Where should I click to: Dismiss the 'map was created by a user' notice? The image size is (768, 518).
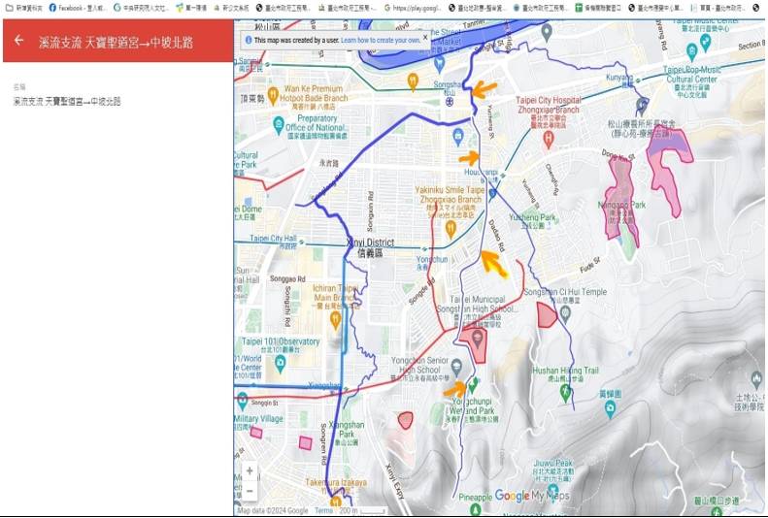coord(425,41)
